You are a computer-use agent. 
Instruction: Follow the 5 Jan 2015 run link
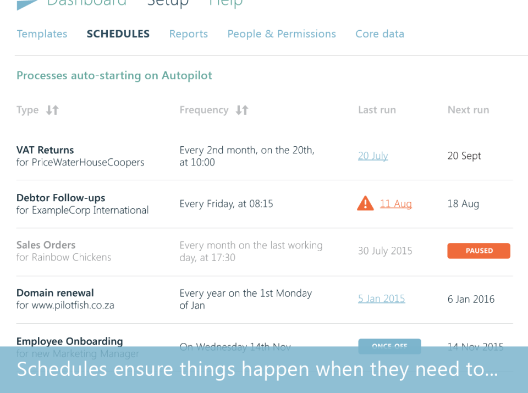(381, 298)
